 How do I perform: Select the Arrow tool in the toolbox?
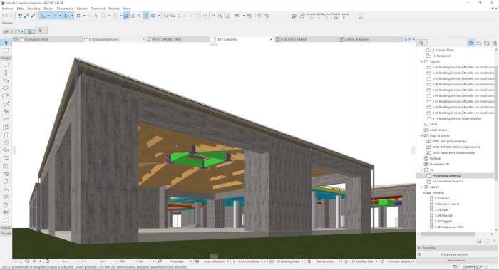[6, 43]
